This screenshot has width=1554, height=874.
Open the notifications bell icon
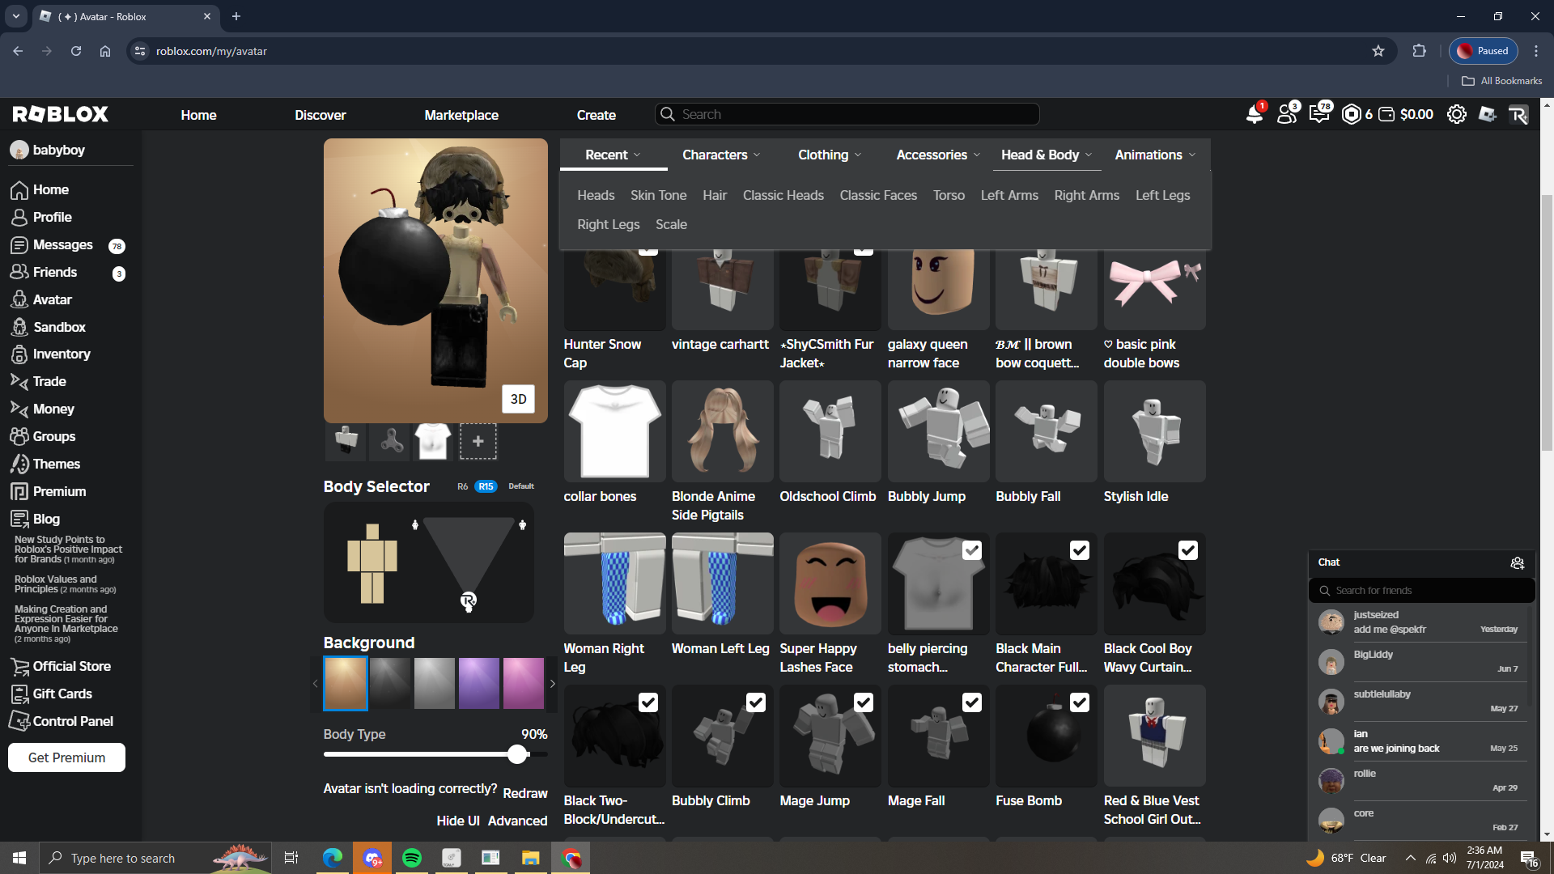click(1255, 115)
